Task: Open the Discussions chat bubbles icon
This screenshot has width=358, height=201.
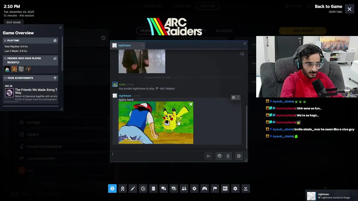Action: coord(164,189)
